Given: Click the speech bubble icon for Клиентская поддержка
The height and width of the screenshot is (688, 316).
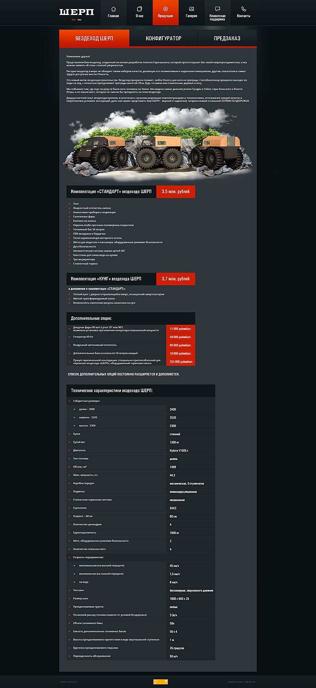Looking at the screenshot, I should point(217,9).
